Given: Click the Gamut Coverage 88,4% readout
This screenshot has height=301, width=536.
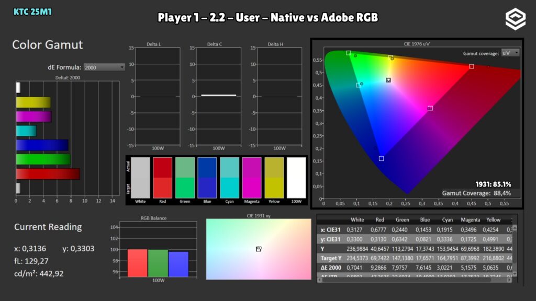Looking at the screenshot, I should tap(476, 193).
